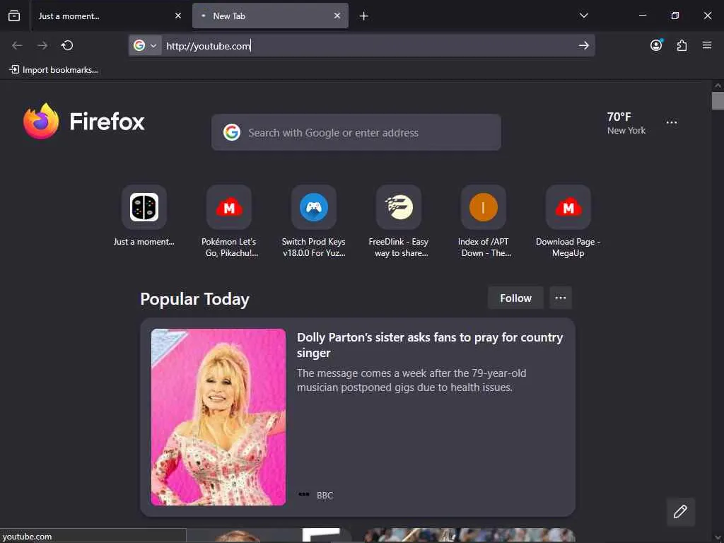This screenshot has width=724, height=543.
Task: Click the article summary about the 79-year-old musician
Action: point(411,380)
